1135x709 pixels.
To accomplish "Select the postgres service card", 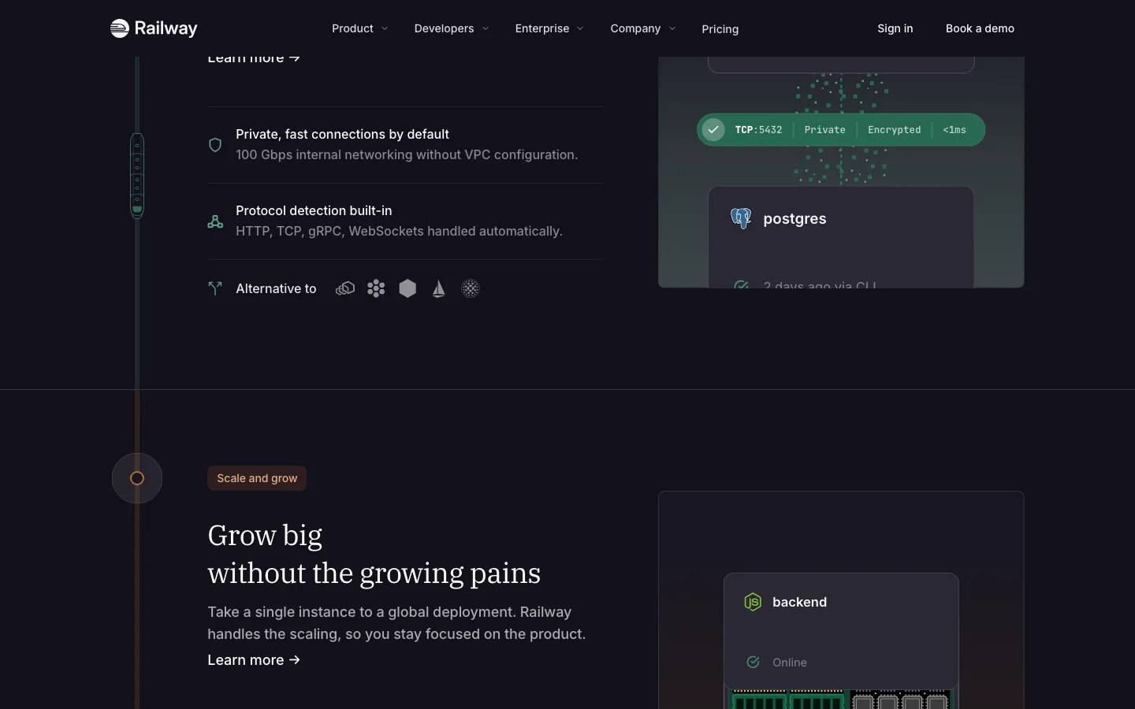I will (841, 237).
